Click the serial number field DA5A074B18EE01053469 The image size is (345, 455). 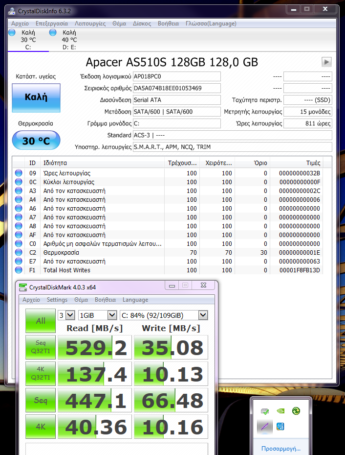pos(176,88)
